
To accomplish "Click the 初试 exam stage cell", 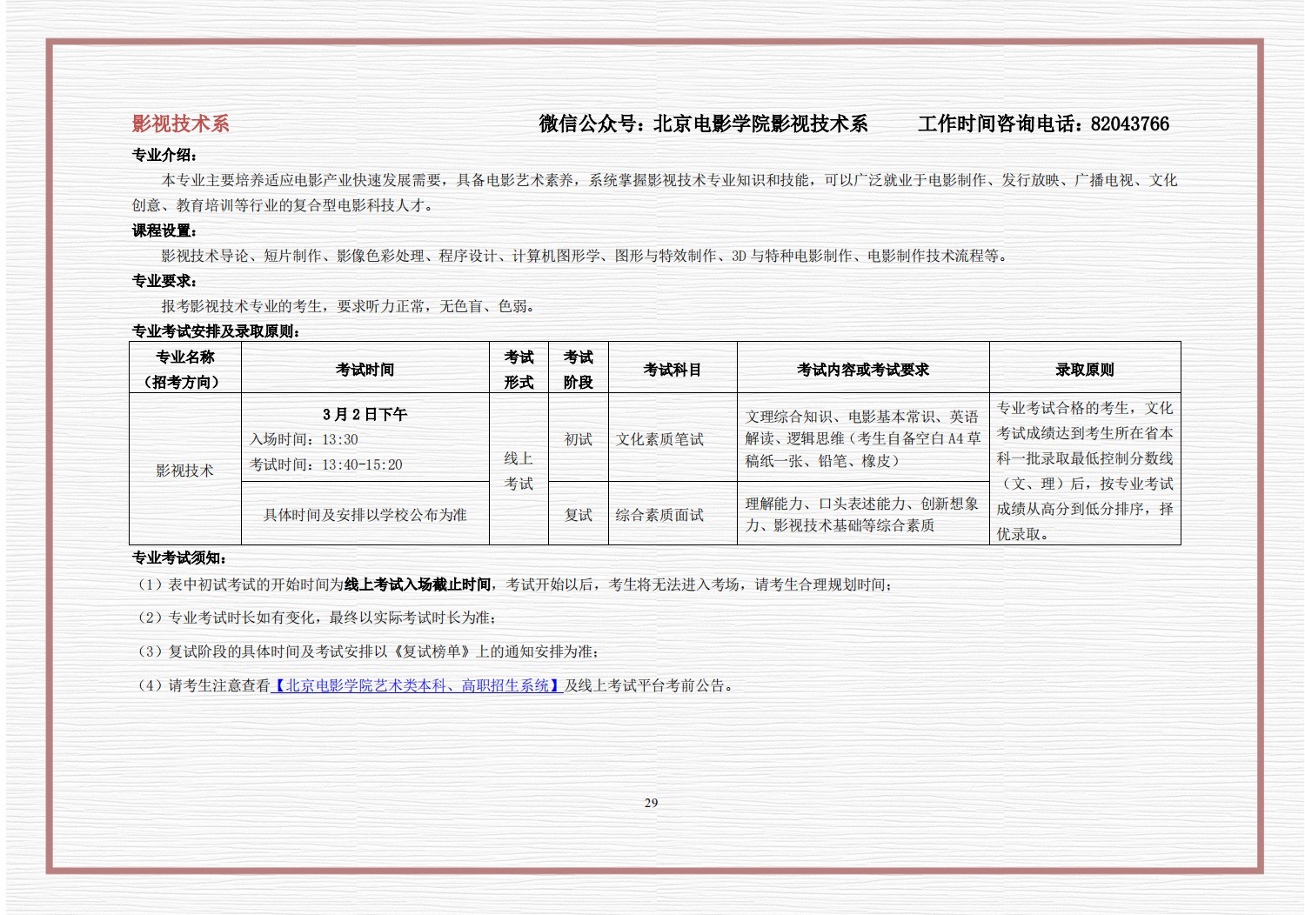I will point(578,439).
